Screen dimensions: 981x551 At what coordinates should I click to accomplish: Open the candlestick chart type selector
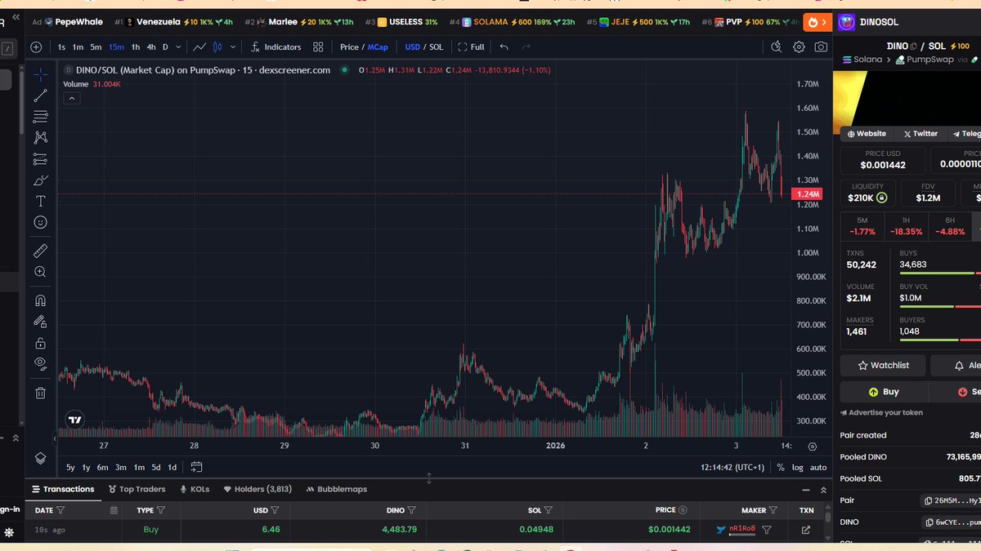tap(218, 47)
